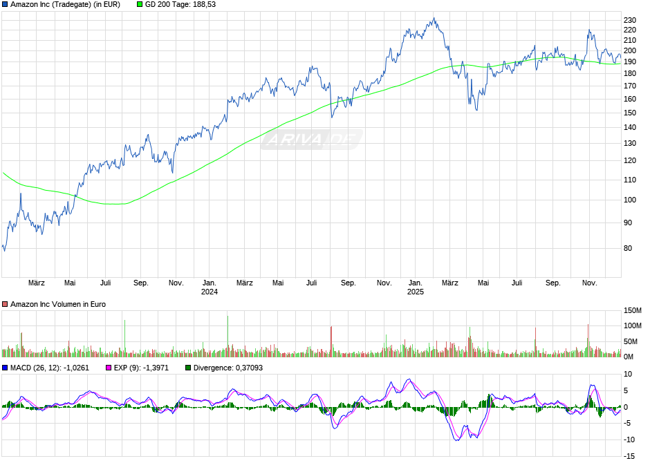Click the 50M volume axis value
This screenshot has height=463, width=650.
tap(631, 341)
